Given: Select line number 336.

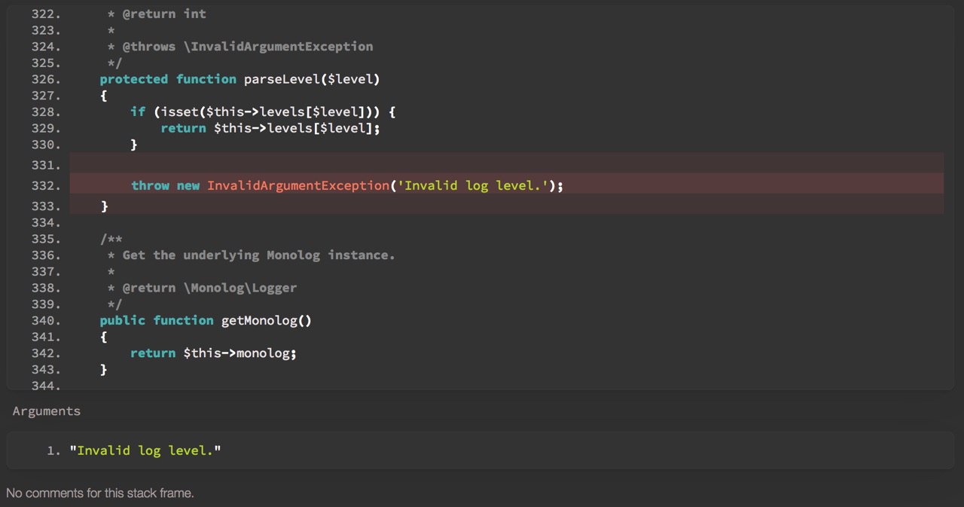Looking at the screenshot, I should pos(45,255).
